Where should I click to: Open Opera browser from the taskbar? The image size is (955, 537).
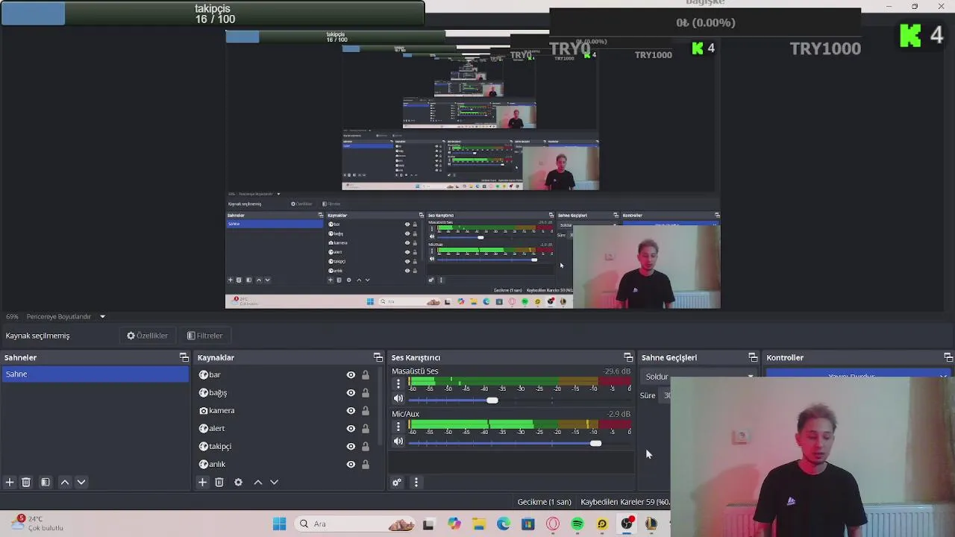pos(553,524)
